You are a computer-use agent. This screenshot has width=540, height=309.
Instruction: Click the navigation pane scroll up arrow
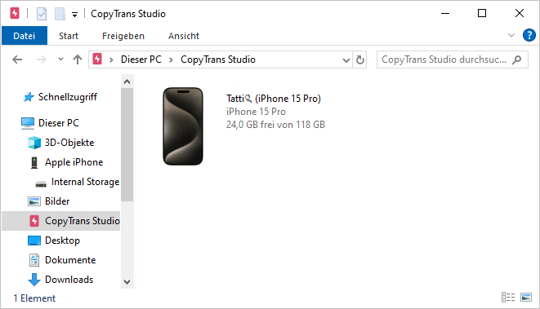127,82
